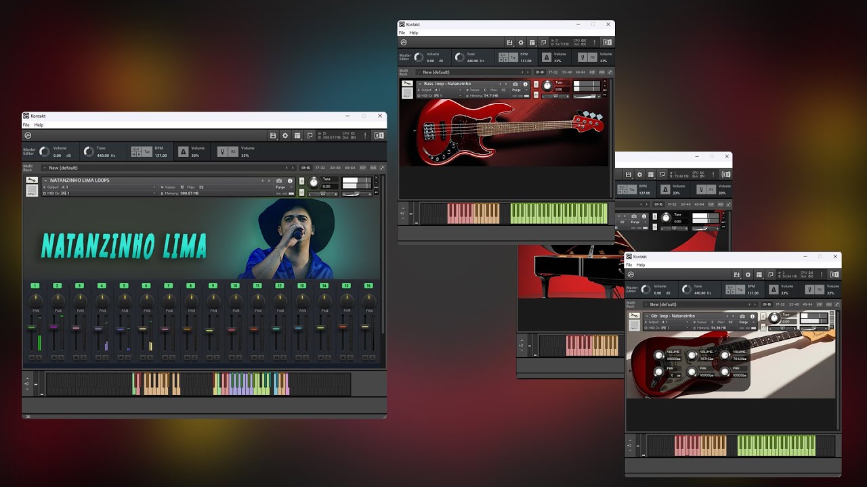Open Multi Rack preset dropdown in Natanzinho Lima Loops window

click(169, 168)
